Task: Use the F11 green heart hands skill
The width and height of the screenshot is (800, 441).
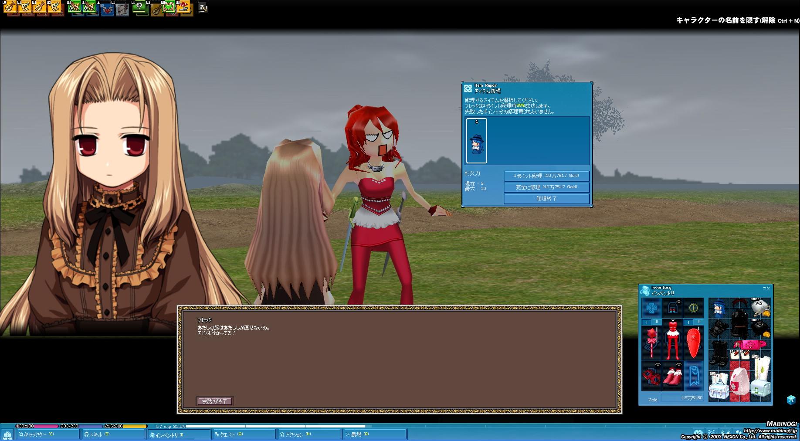Action: coord(169,7)
